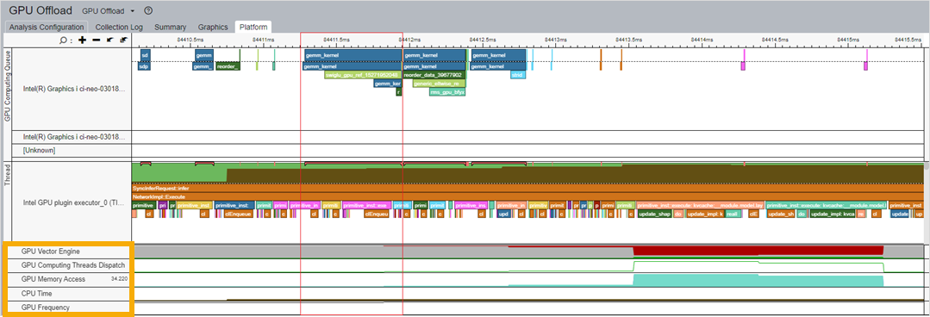
Task: Click the 84412ms timeline ruler marker
Action: [x=409, y=39]
